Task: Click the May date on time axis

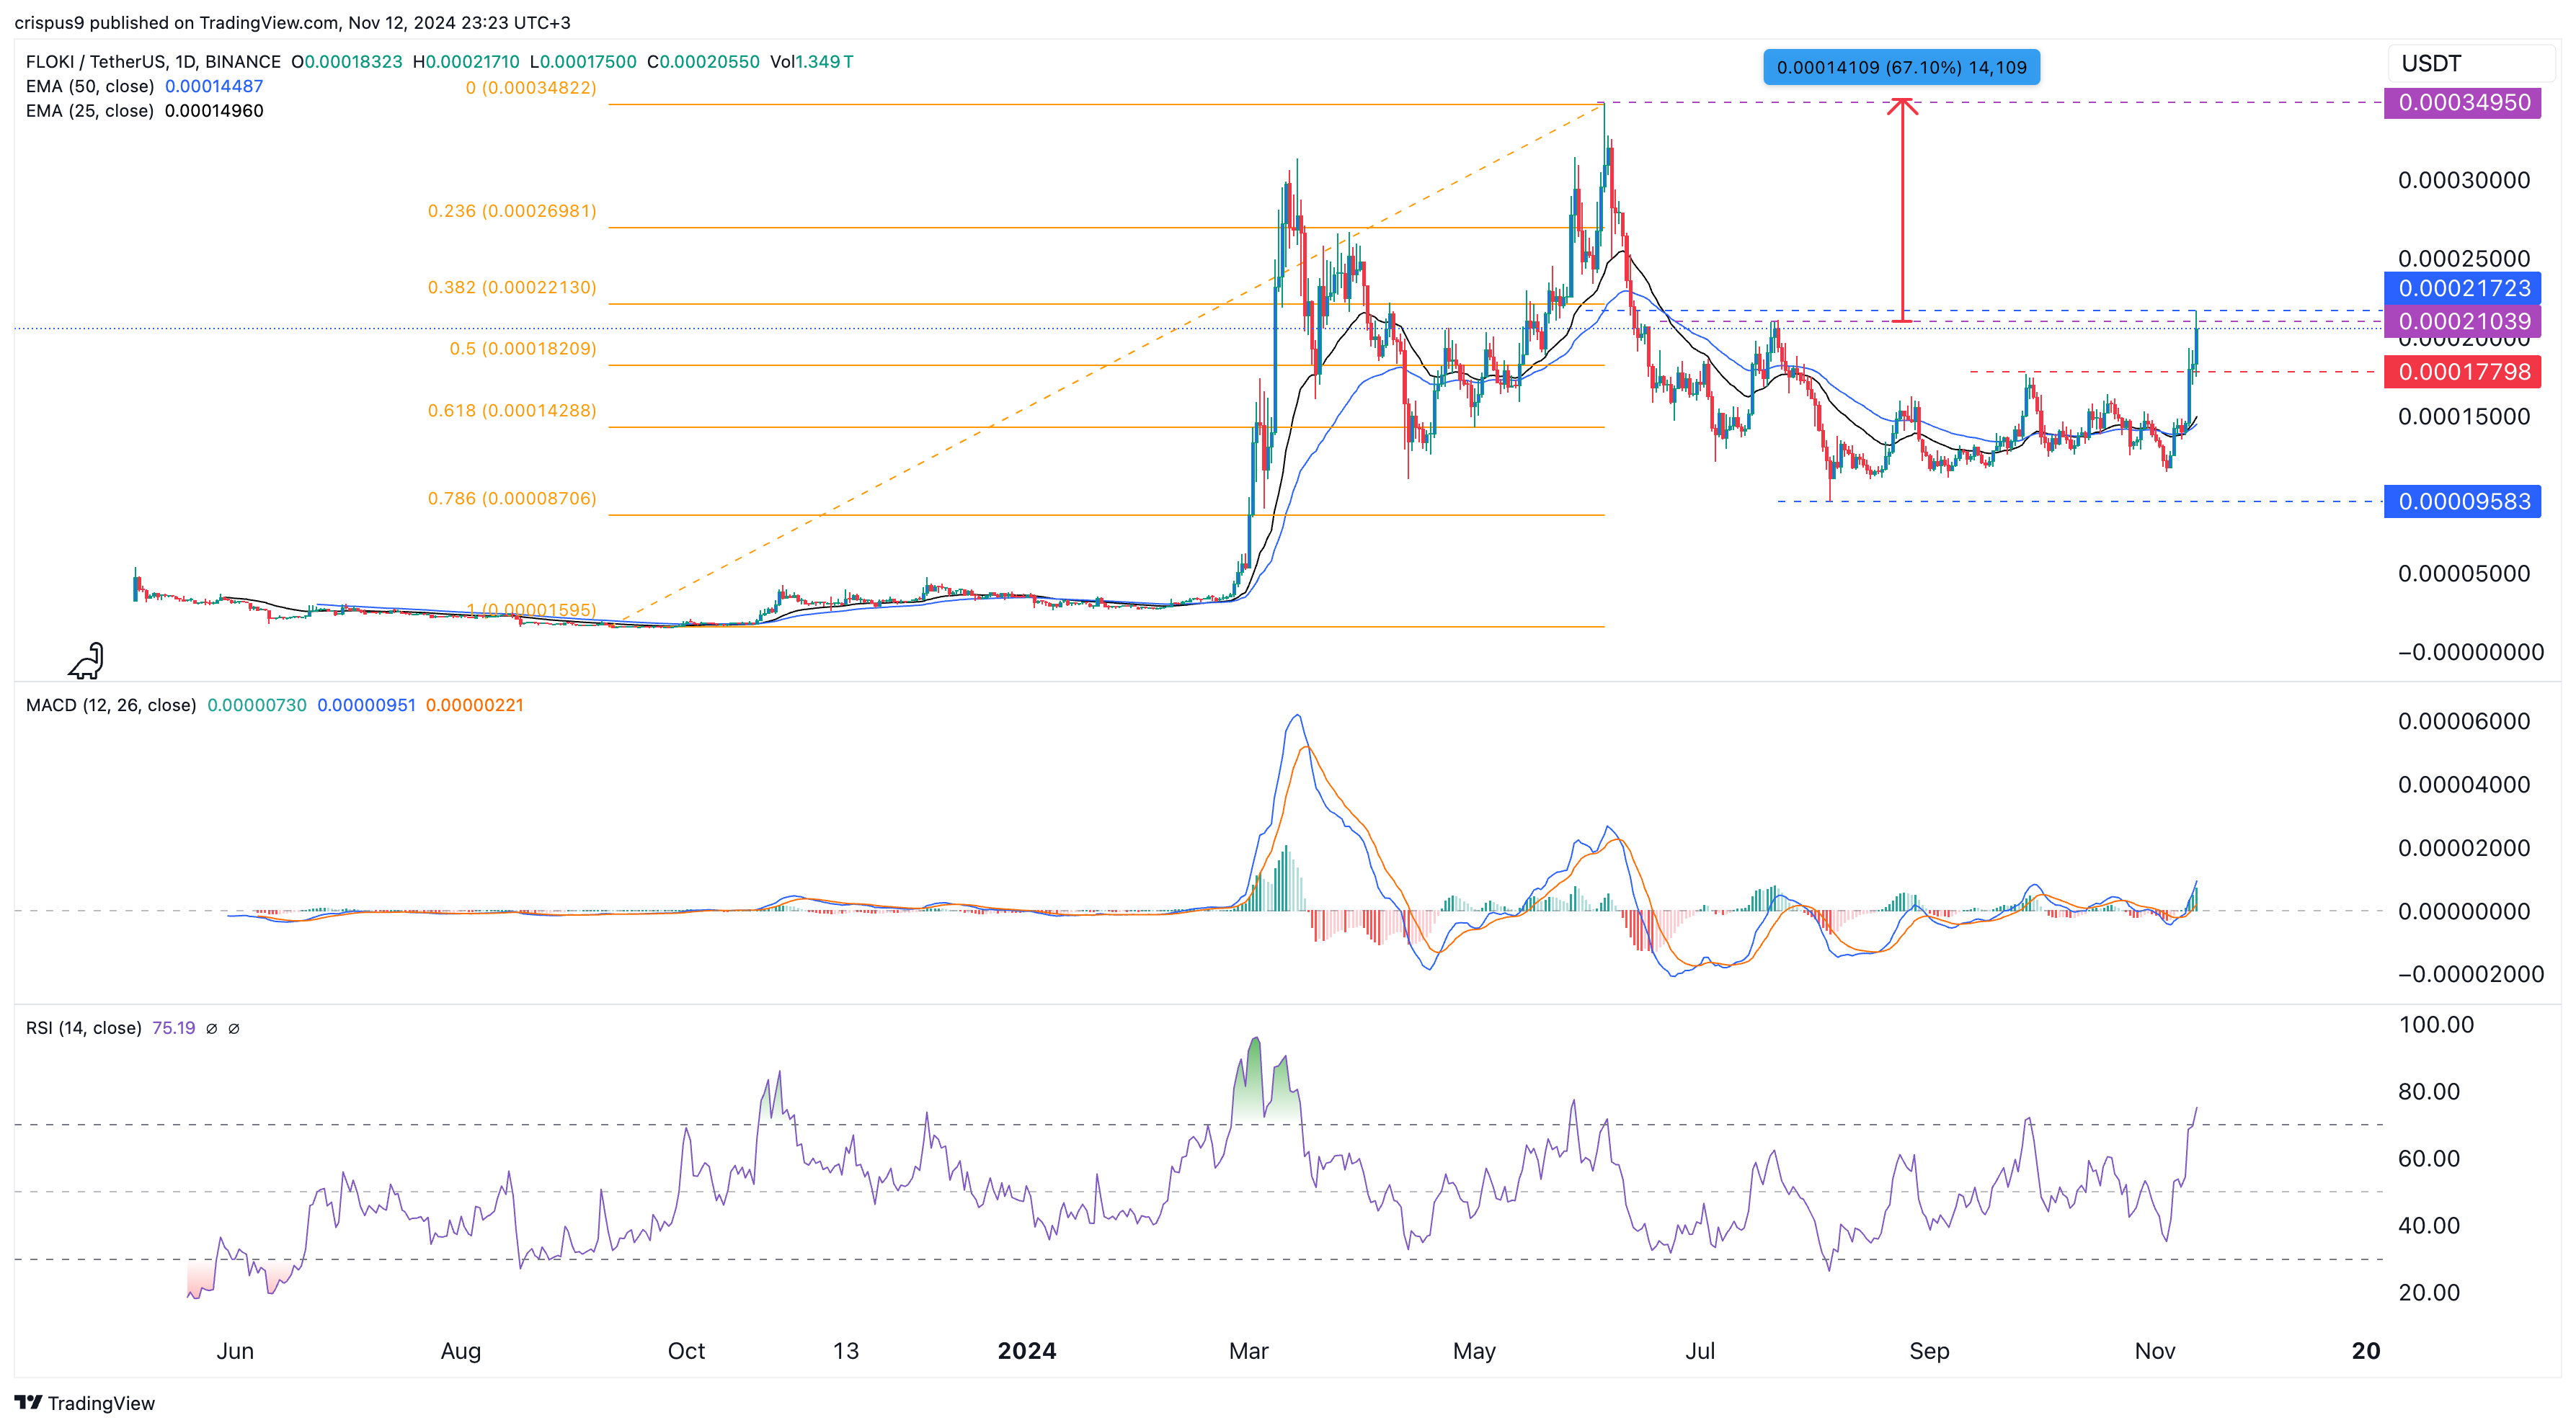Action: [1475, 1351]
